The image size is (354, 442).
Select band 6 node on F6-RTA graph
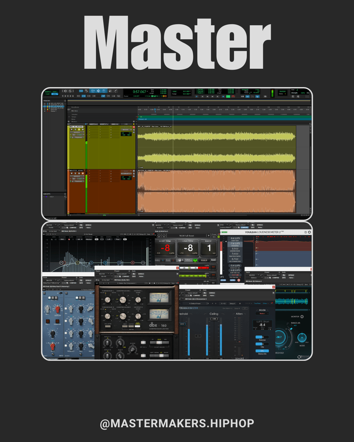[132, 263]
